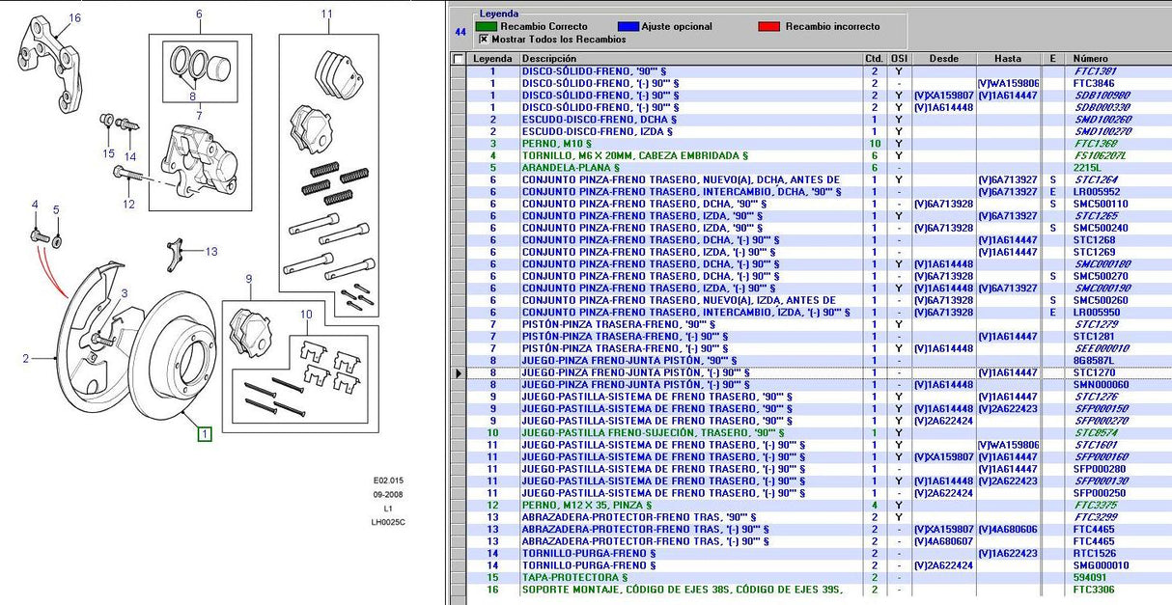Click the highlighted callout "1" in the diagram
Viewport: 1172px width, 605px height.
(x=204, y=434)
